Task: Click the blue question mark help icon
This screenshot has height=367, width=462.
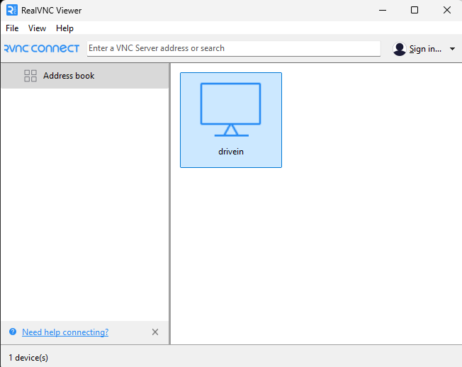Action: pos(13,332)
